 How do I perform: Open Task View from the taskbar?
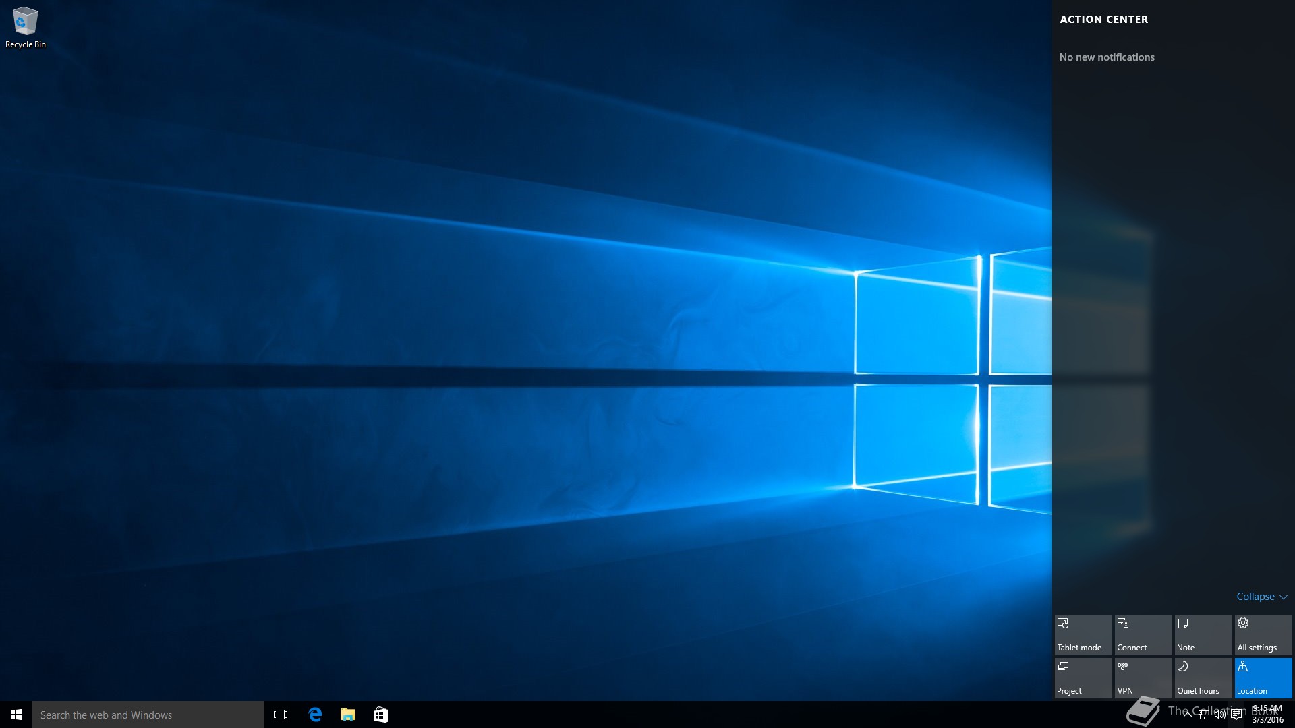(x=281, y=715)
